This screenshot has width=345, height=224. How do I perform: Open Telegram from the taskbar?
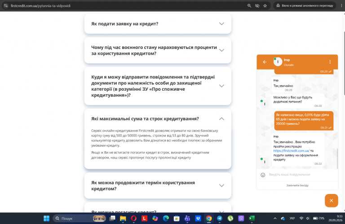tap(220, 218)
